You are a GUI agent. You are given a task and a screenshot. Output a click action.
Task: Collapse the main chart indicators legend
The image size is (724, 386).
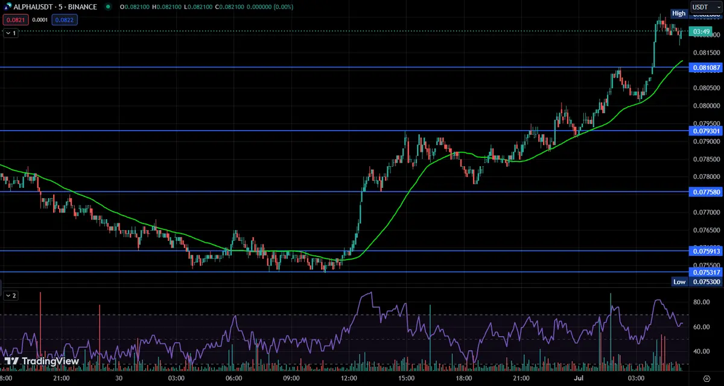[11, 34]
